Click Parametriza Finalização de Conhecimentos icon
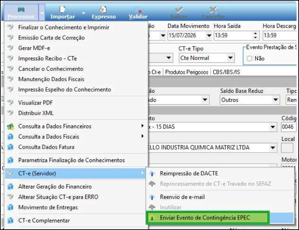299x230 pixels. pos(11,160)
